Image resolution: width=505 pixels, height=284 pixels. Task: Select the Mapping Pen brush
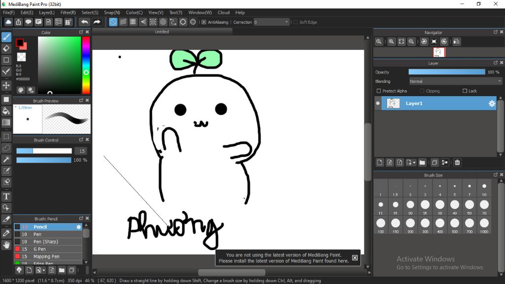48,256
